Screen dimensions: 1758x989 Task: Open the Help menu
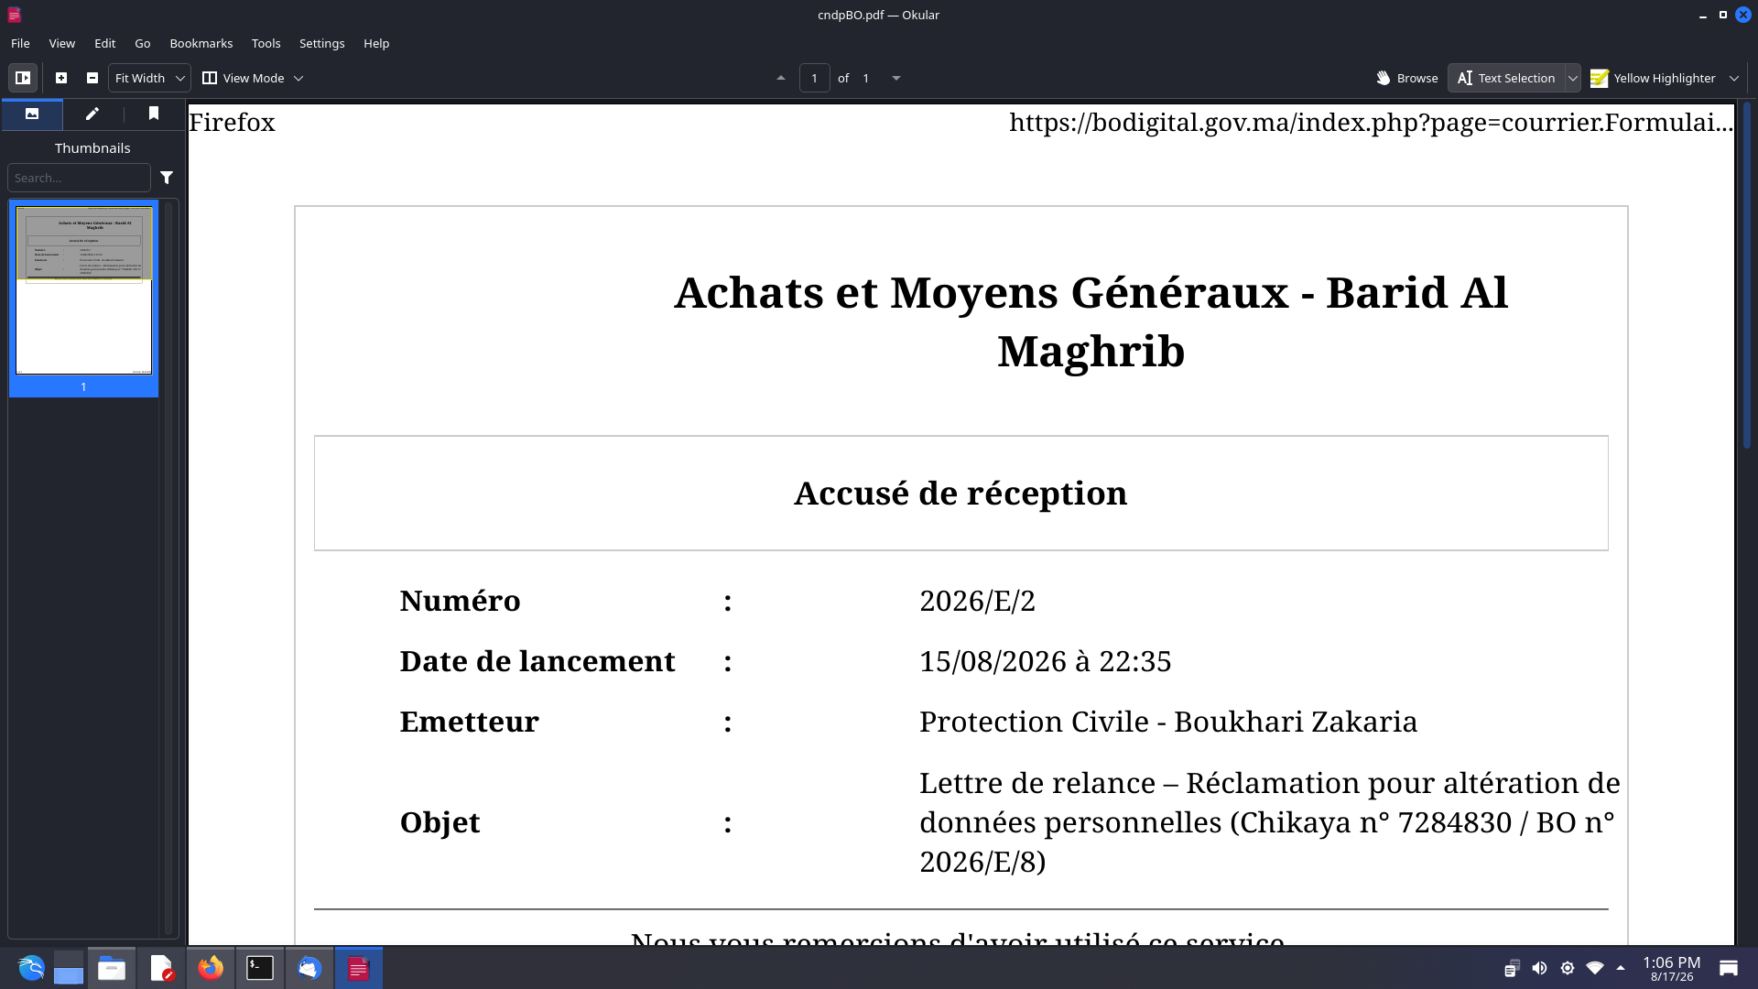tap(376, 43)
